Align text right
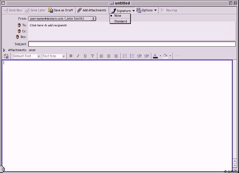 pos(116,56)
